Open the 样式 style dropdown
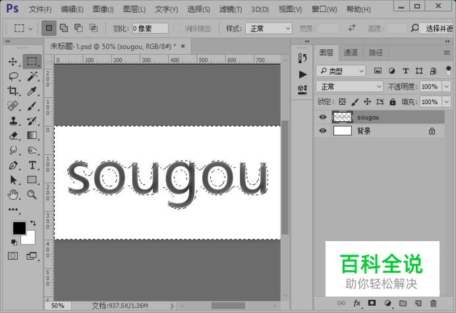The width and height of the screenshot is (456, 313). 269,28
